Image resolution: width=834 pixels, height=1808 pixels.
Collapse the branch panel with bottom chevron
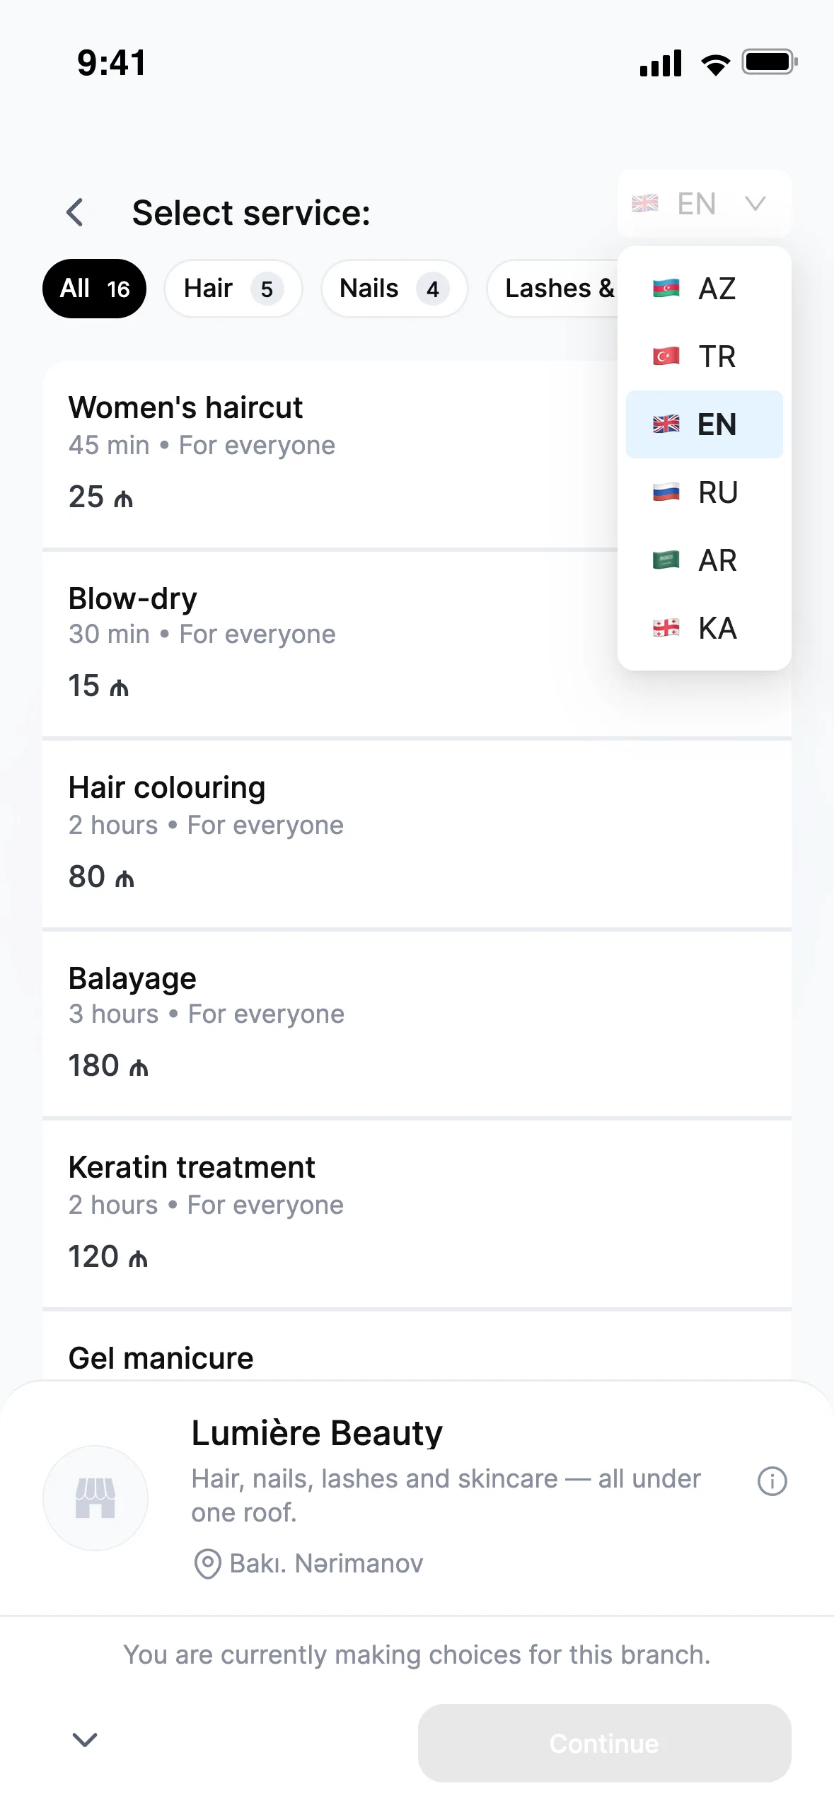[85, 1740]
